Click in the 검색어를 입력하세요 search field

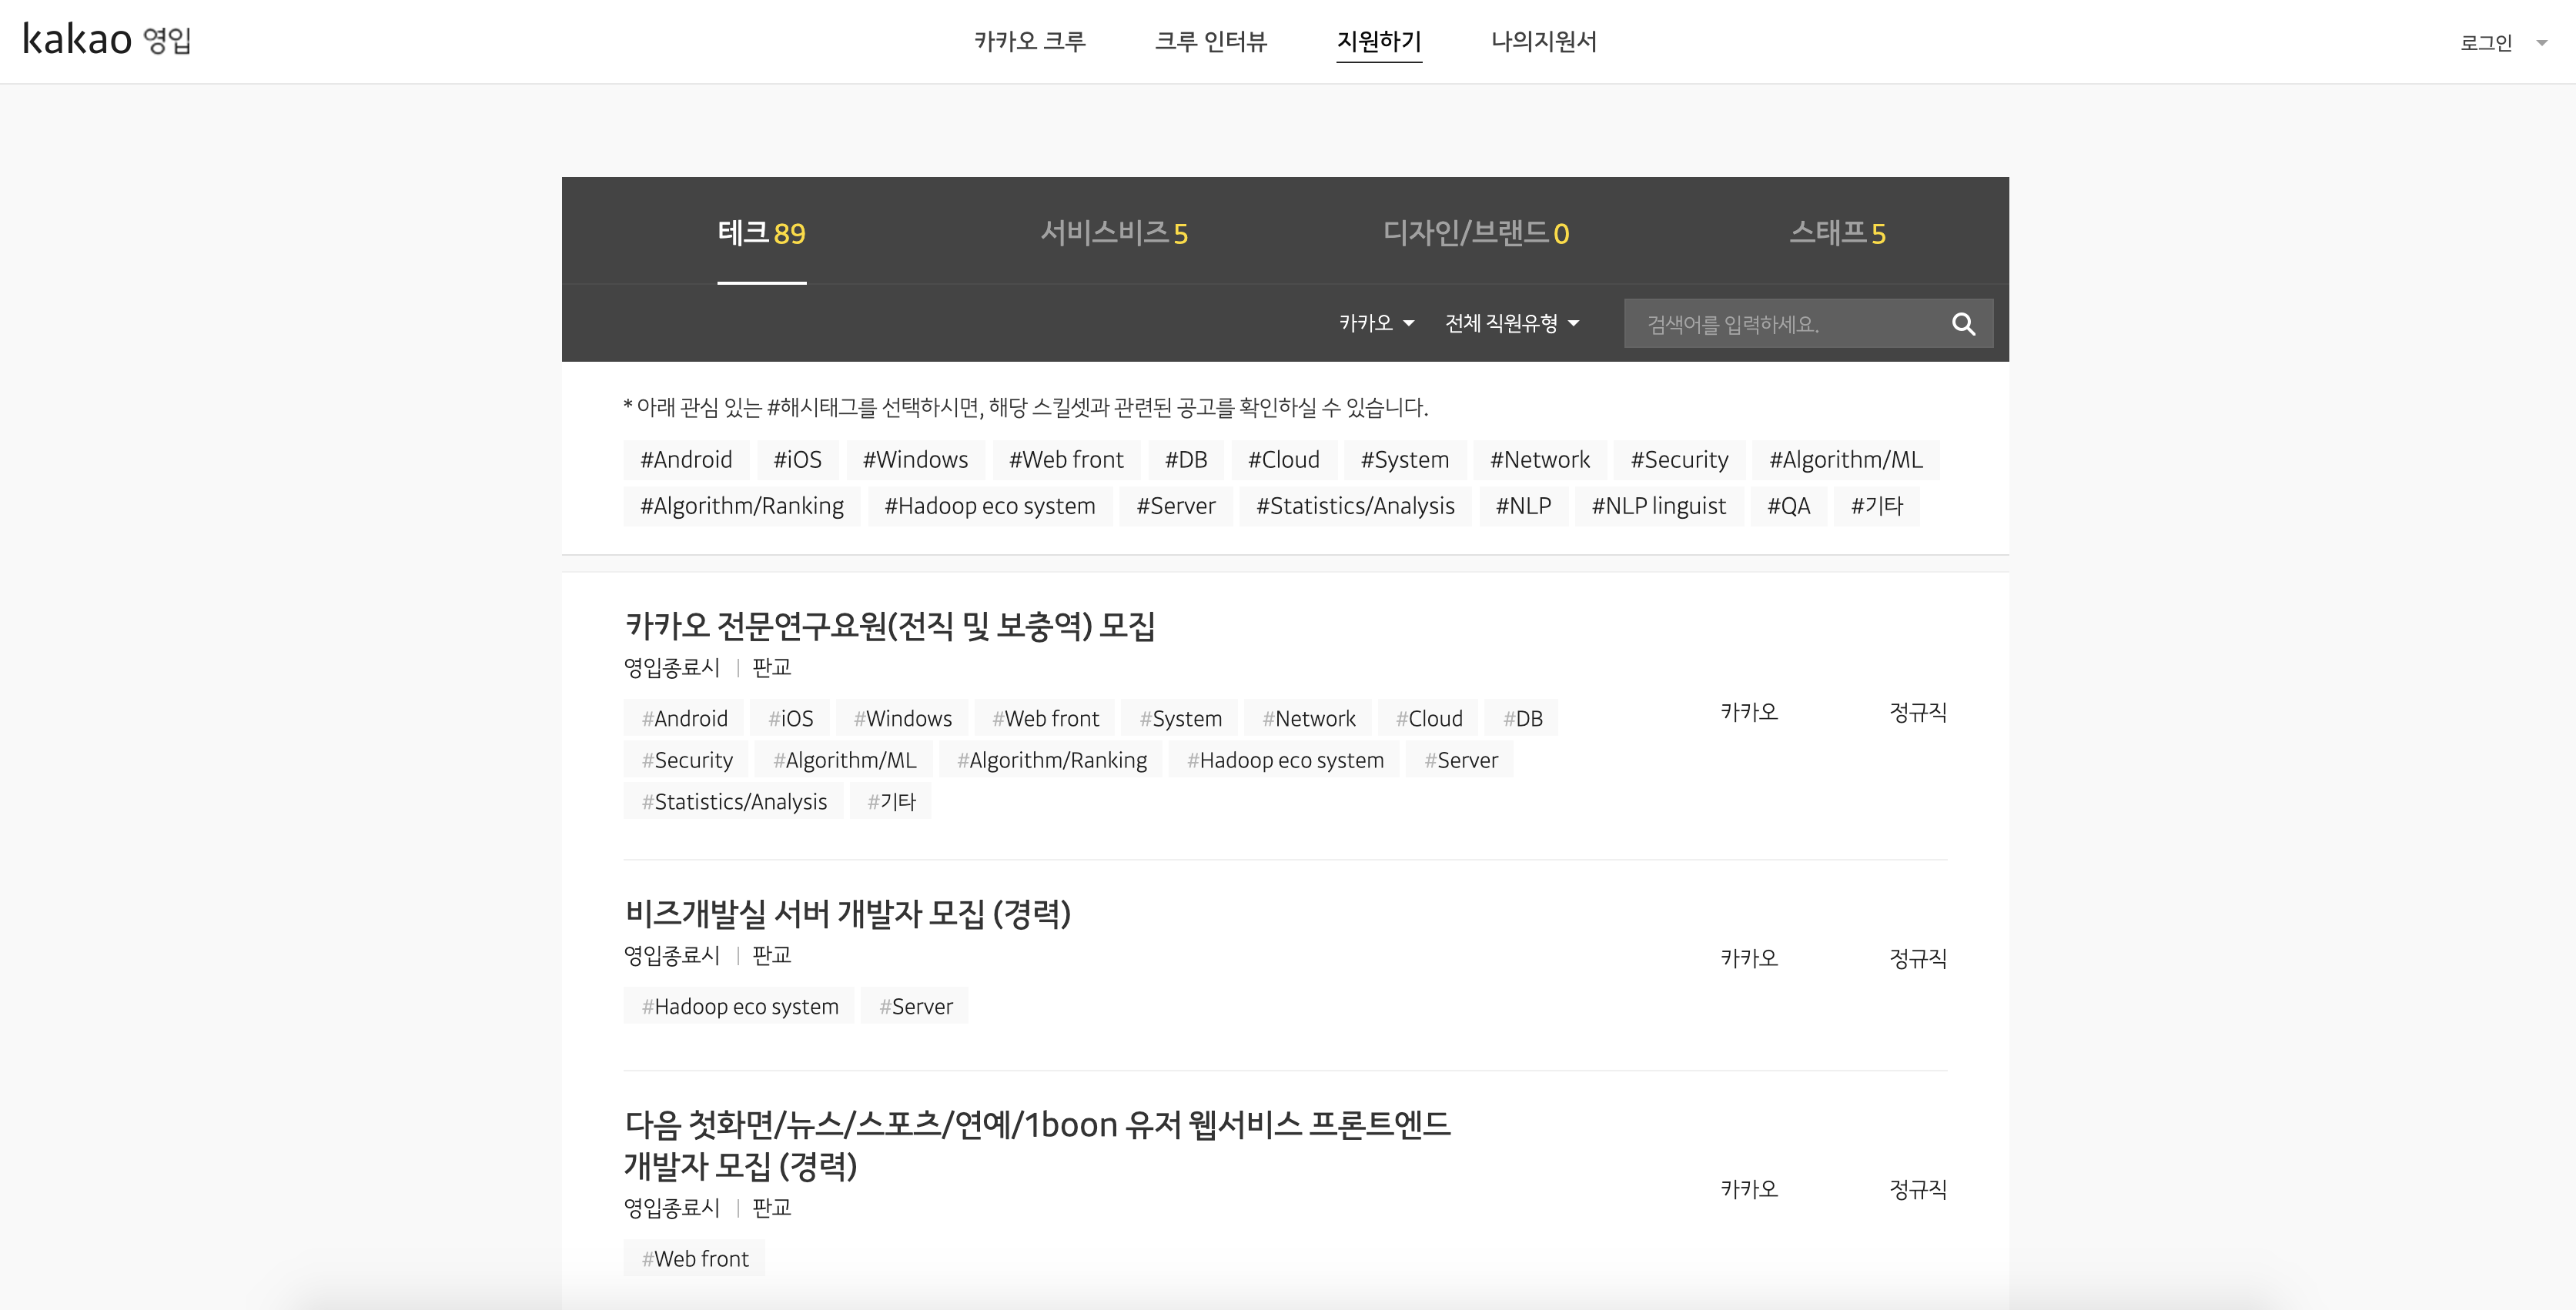tap(1780, 324)
